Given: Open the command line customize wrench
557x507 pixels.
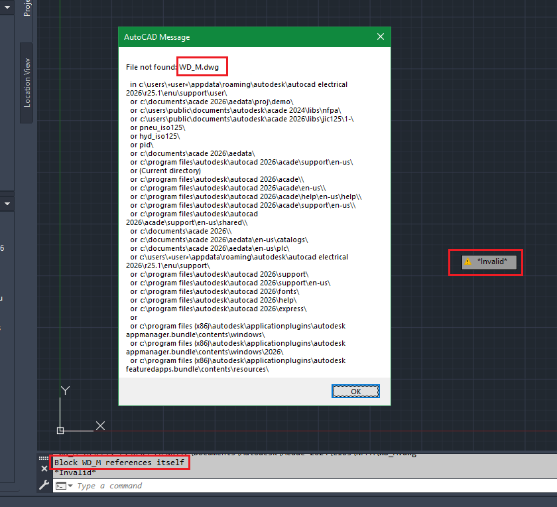Looking at the screenshot, I should [x=44, y=485].
